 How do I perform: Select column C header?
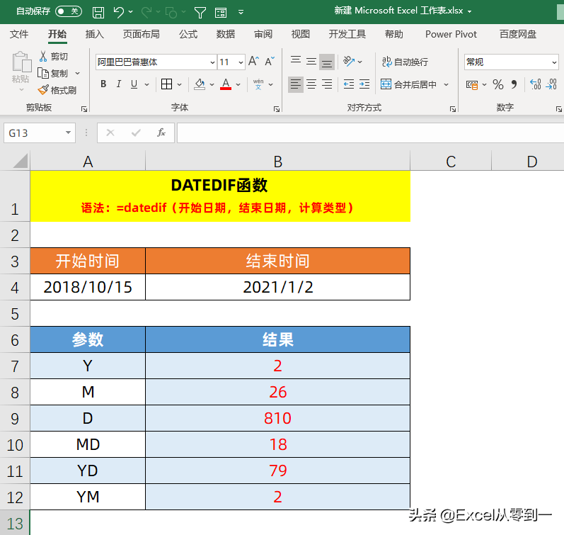click(x=451, y=162)
